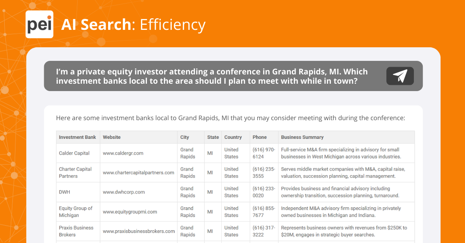Click the Website column header
Viewport: 465px width, 243px height.
[x=139, y=137]
